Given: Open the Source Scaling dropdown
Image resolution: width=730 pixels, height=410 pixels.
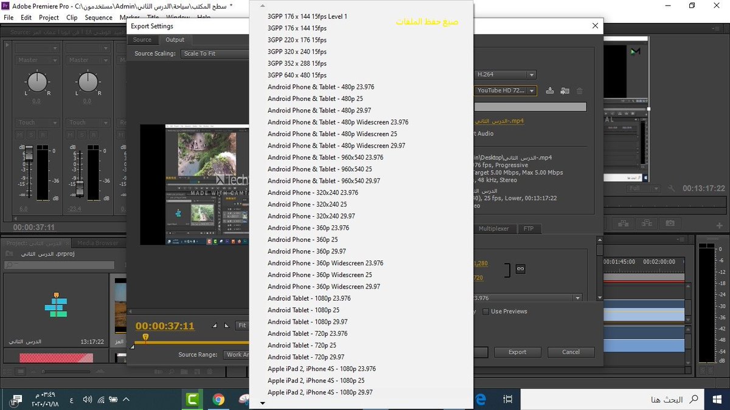Looking at the screenshot, I should coord(215,53).
